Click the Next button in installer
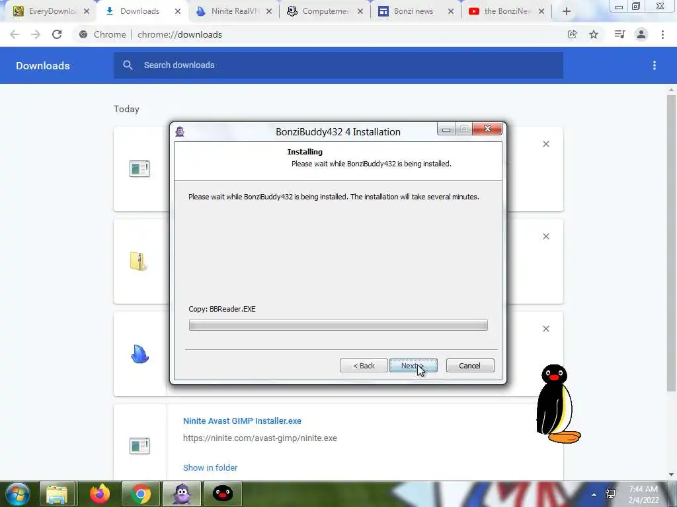677x507 pixels. coord(413,366)
